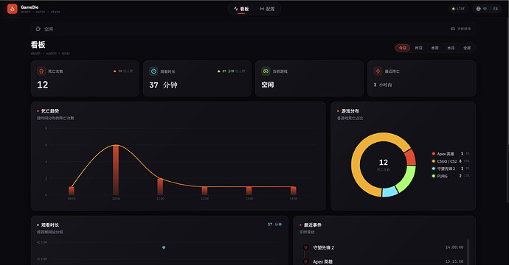The height and width of the screenshot is (265, 509).
Task: Click the 14:00 bar in death trend chart
Action: point(294,191)
